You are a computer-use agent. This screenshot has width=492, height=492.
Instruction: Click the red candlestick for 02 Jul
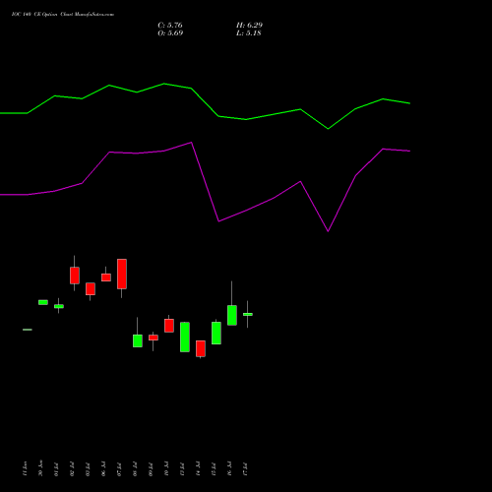click(x=75, y=276)
